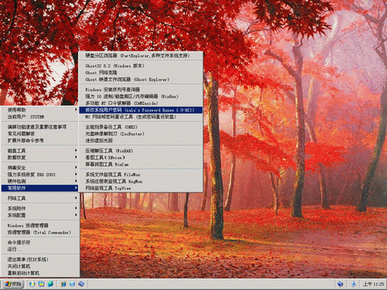Expand the 系统配置 submenu arrow

(x=76, y=215)
